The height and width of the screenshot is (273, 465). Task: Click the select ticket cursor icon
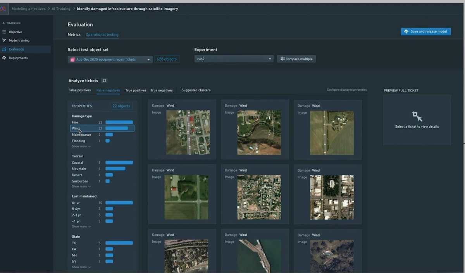[417, 116]
